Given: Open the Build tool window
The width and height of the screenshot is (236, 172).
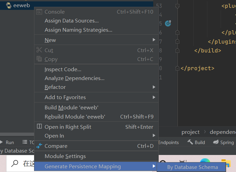Looking at the screenshot, I should click(196, 142).
